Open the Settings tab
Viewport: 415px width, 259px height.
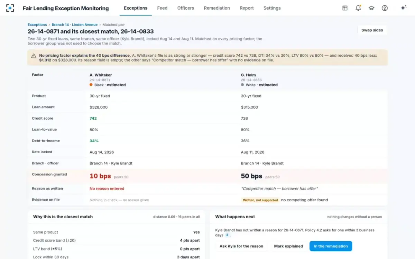click(272, 8)
